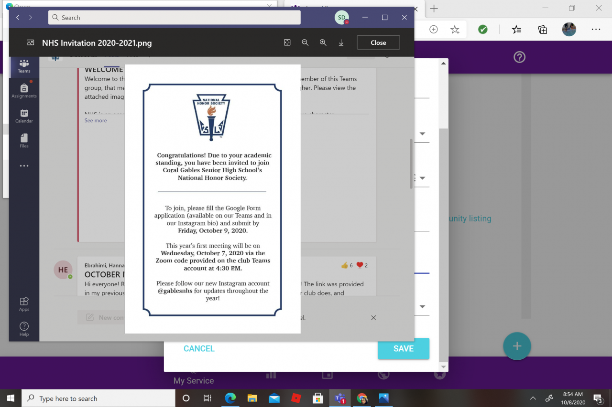Image resolution: width=612 pixels, height=407 pixels.
Task: Open Mail from the taskbar
Action: coord(274,398)
